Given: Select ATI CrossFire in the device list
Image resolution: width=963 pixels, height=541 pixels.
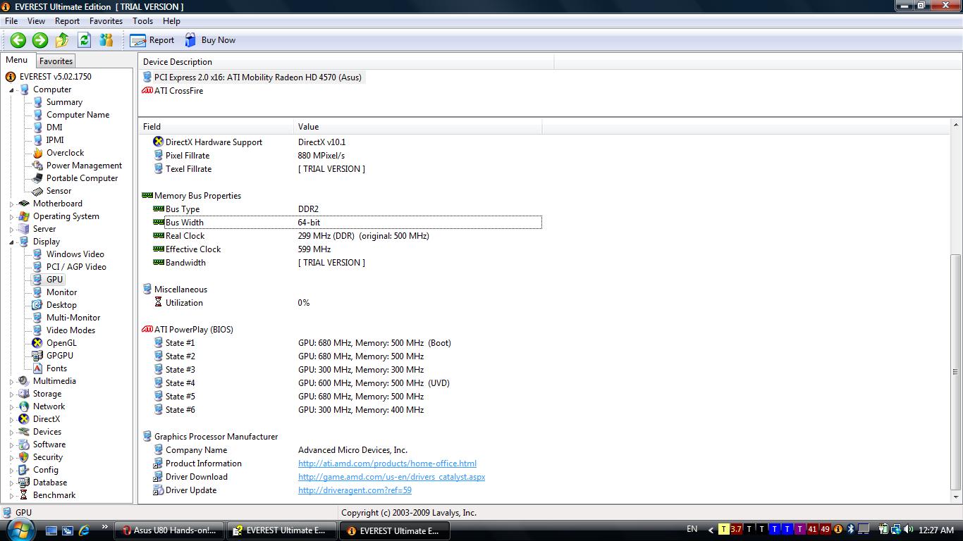Looking at the screenshot, I should [x=178, y=91].
